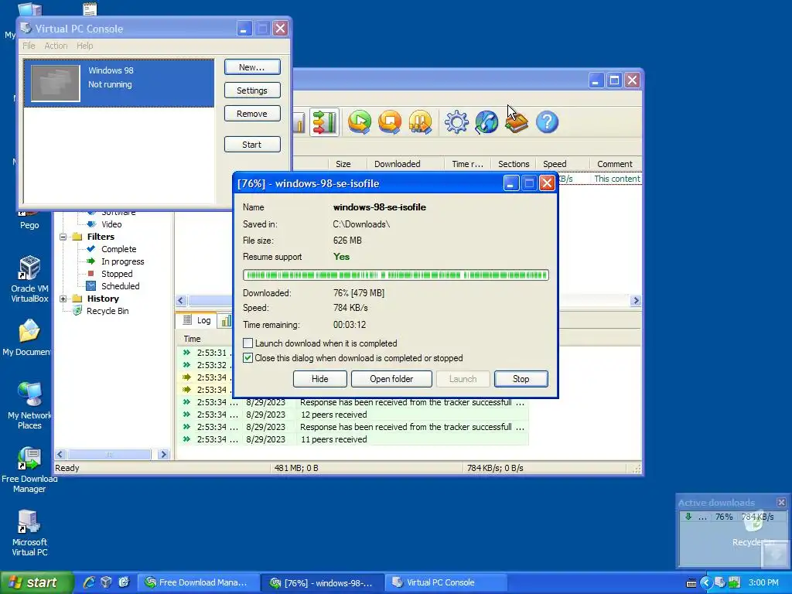Viewport: 792px width, 594px height.
Task: Open Oracle VM VirtualBox desktop icon
Action: coord(29,279)
